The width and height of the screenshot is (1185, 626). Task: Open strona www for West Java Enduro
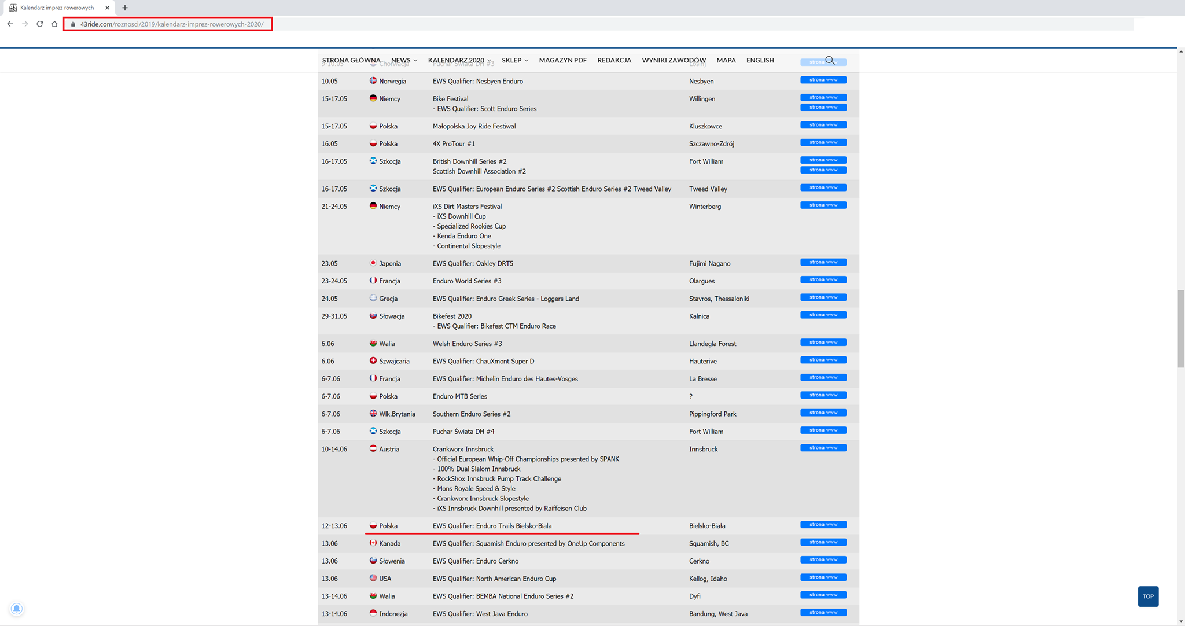click(823, 612)
